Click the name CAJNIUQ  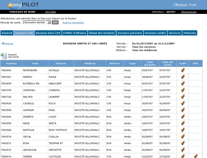coord(28,104)
